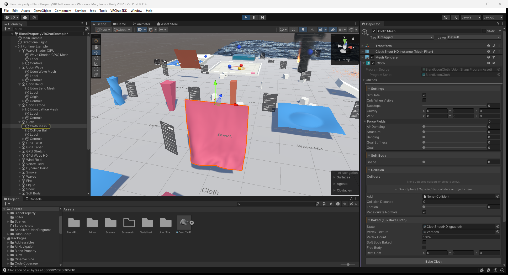Switch to the Console tab
Image resolution: width=508 pixels, height=275 pixels.
click(34, 199)
